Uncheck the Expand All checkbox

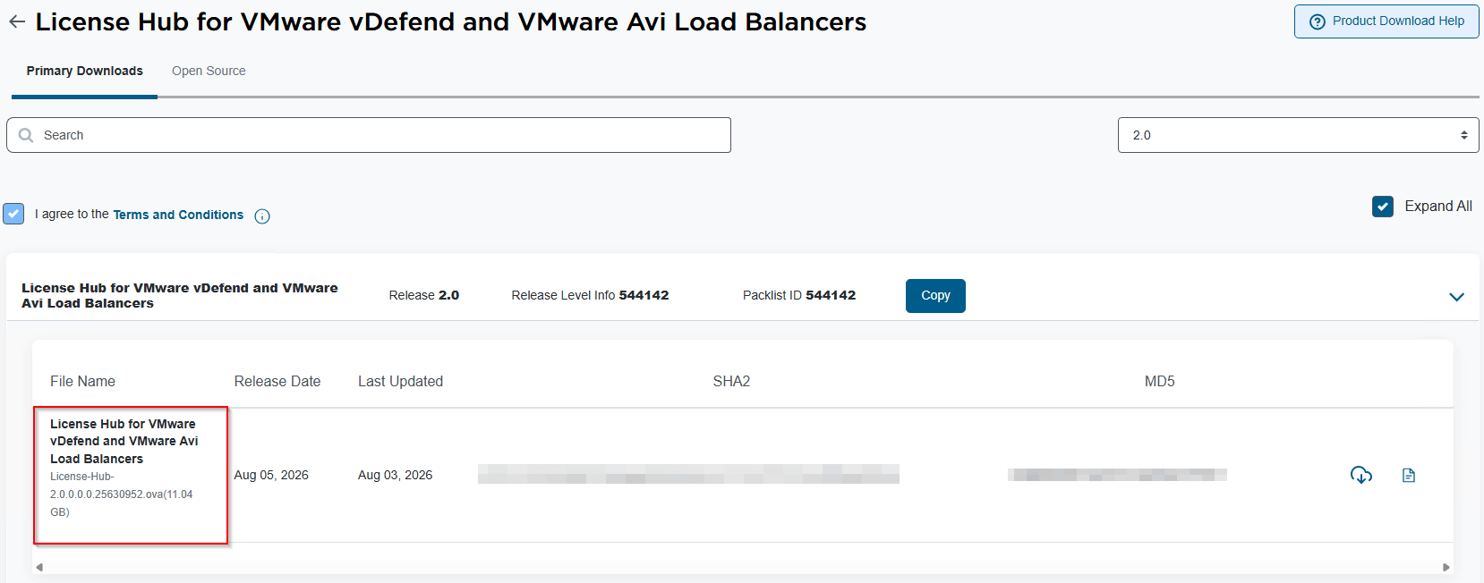1383,207
